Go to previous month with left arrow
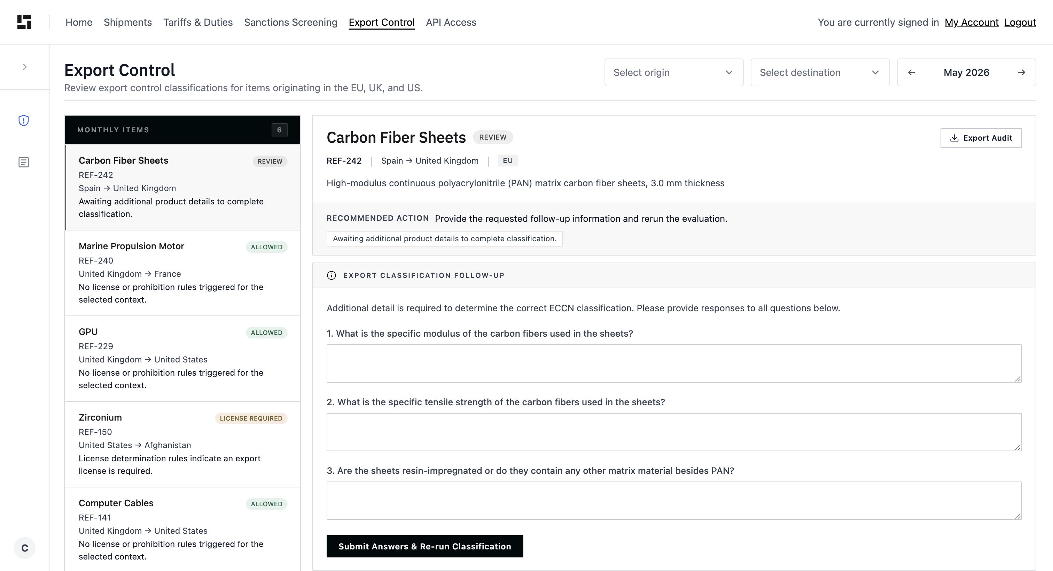The image size is (1053, 571). (912, 72)
